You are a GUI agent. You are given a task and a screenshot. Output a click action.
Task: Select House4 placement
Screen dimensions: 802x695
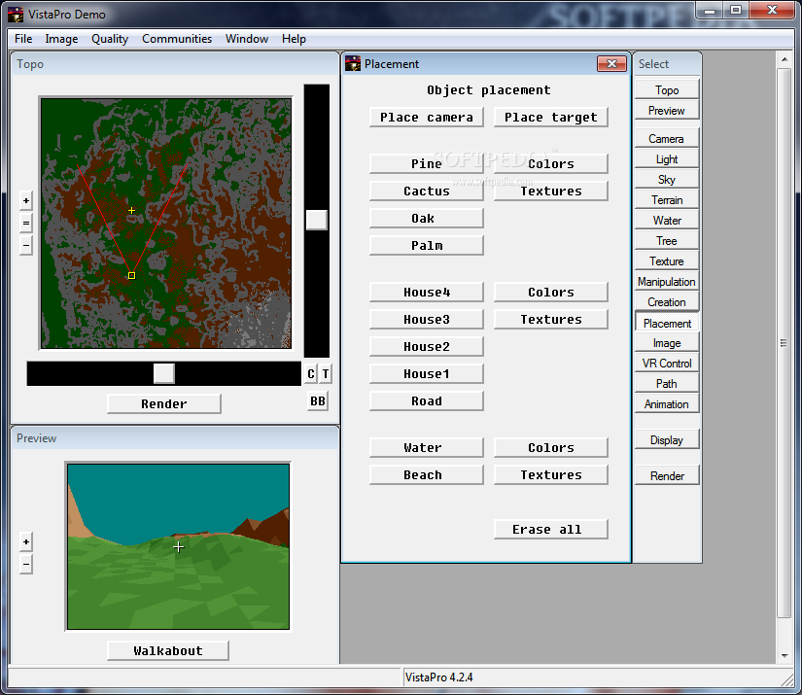pyautogui.click(x=427, y=292)
